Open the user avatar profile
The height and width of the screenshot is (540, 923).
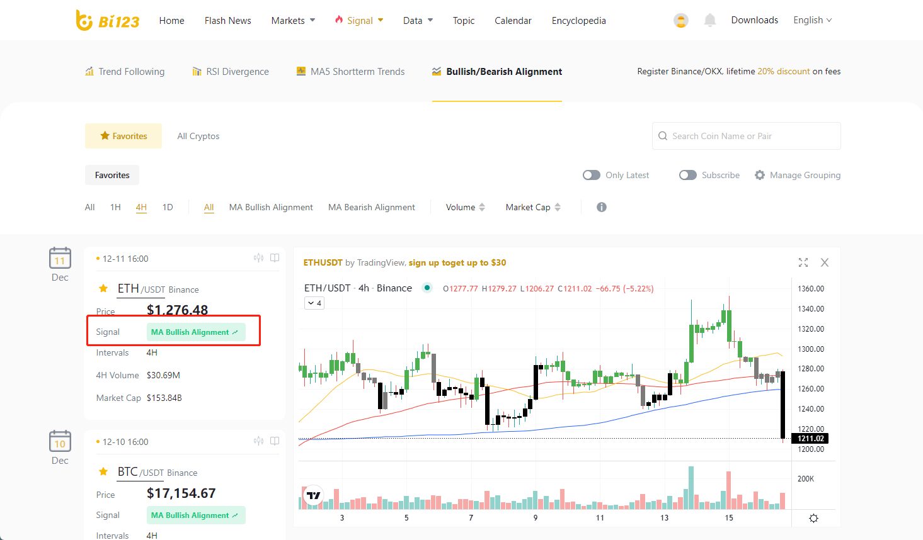pyautogui.click(x=681, y=20)
